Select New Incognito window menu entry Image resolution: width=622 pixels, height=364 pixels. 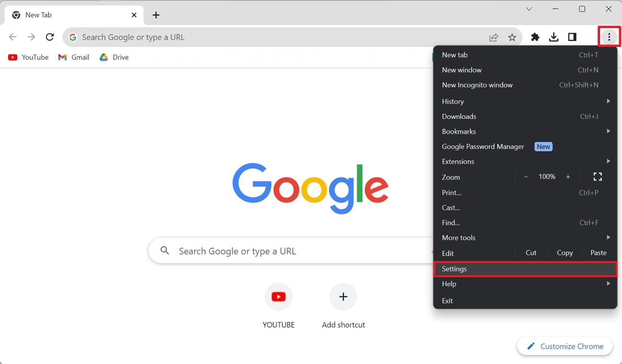pyautogui.click(x=525, y=85)
